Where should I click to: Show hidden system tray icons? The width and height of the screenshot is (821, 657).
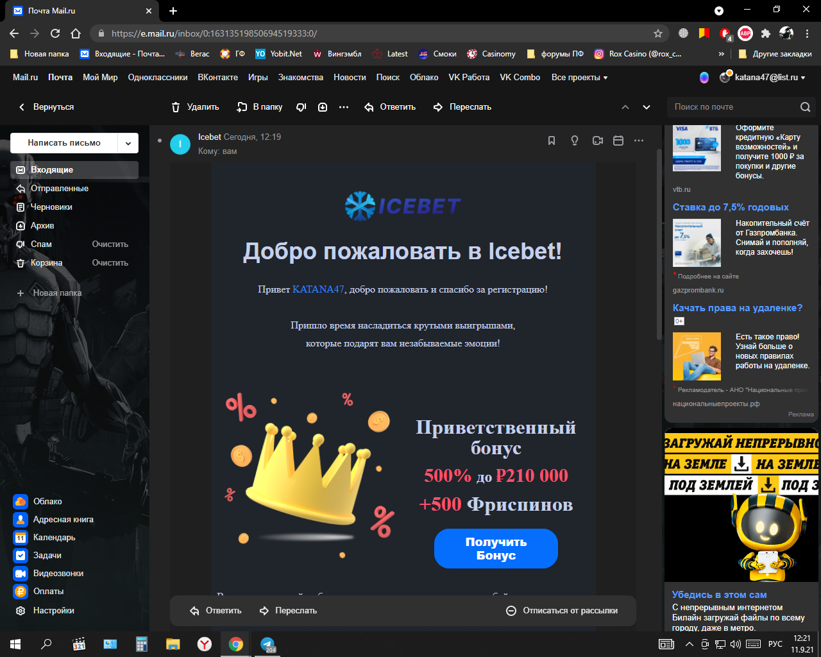coord(690,644)
